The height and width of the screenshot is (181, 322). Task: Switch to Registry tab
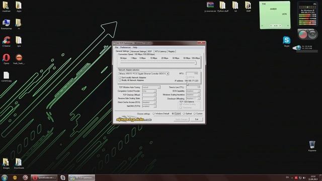(x=171, y=51)
